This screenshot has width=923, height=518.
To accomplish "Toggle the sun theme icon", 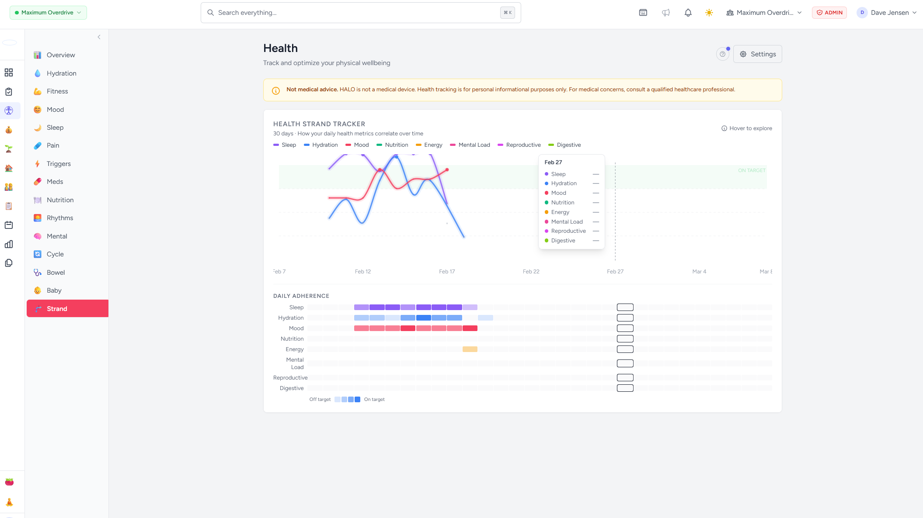I will [x=709, y=13].
